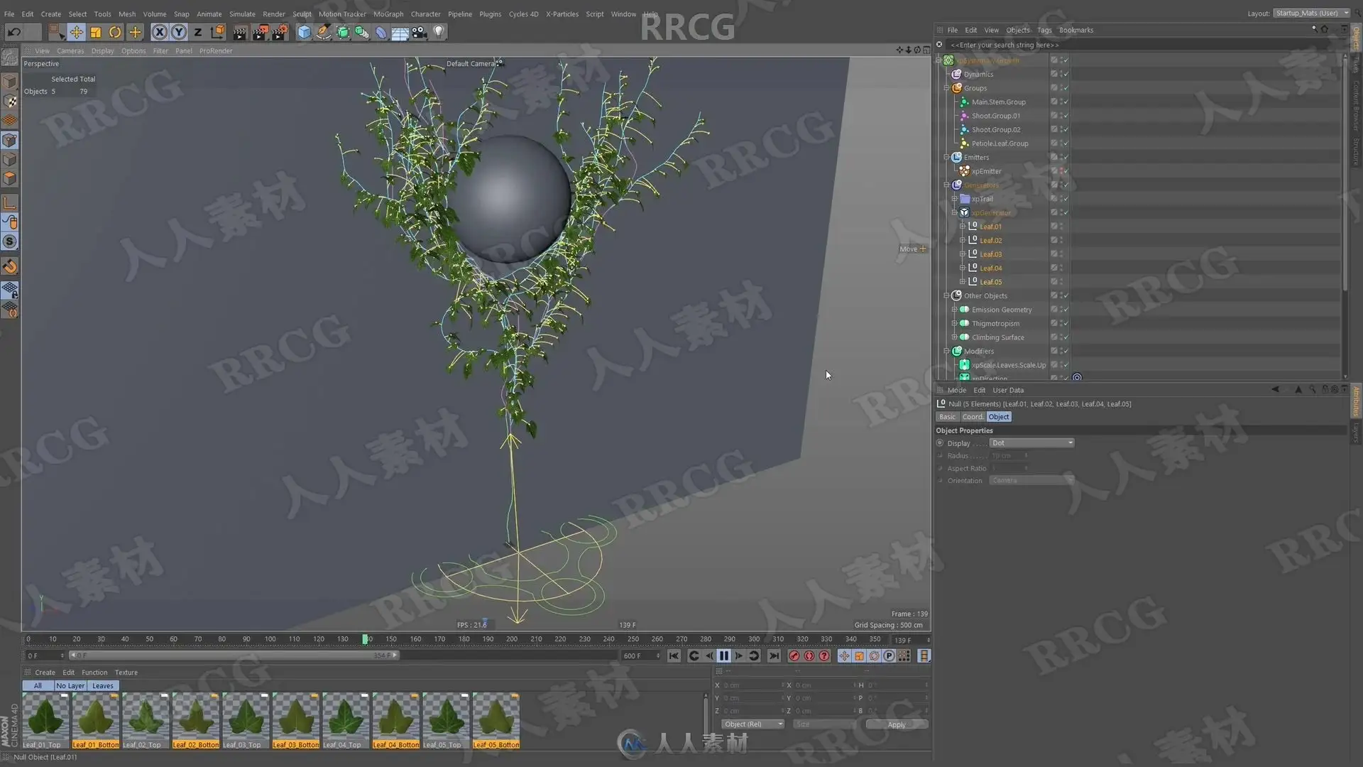Click Record Active Objects red key button
The width and height of the screenshot is (1363, 767).
tap(794, 656)
